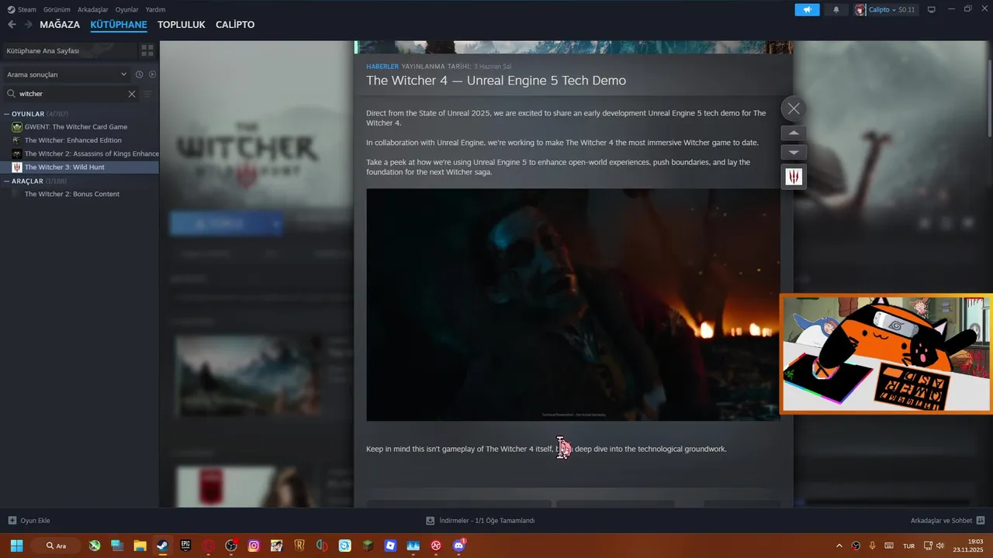
Task: Open the announcements megaphone button
Action: click(807, 9)
